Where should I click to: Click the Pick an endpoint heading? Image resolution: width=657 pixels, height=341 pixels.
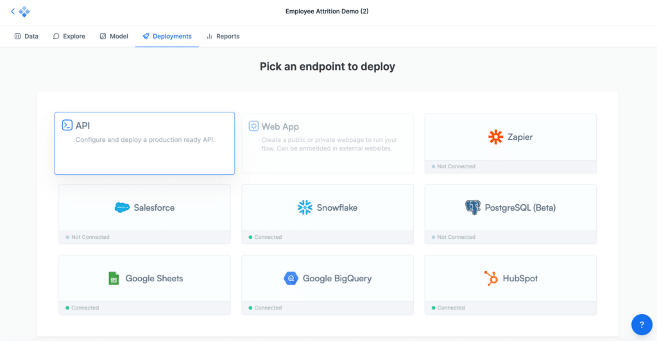tap(327, 67)
